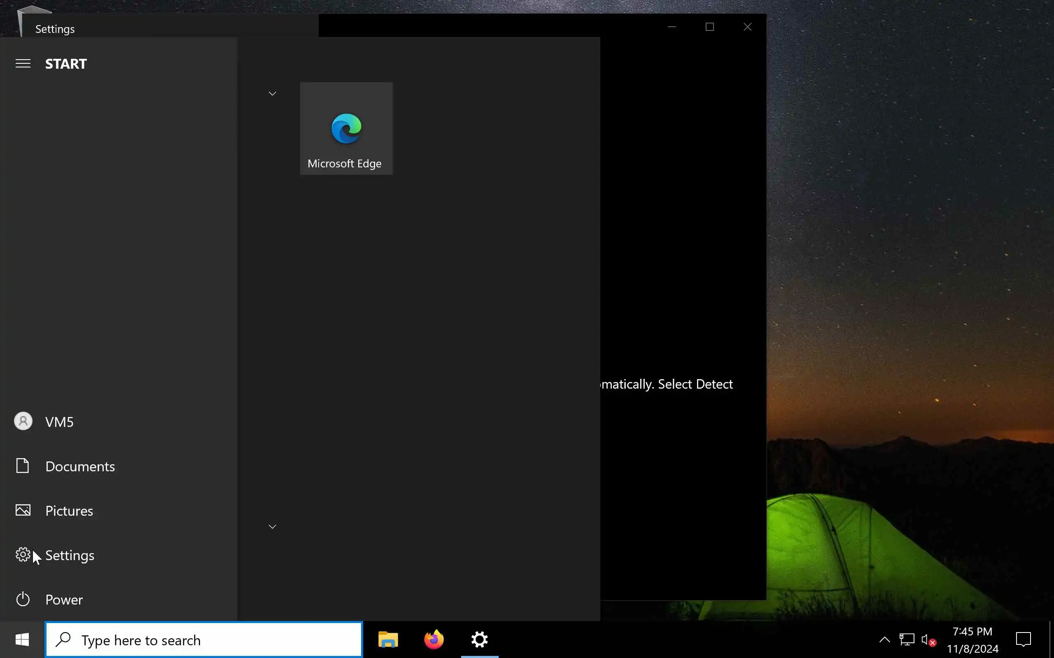The height and width of the screenshot is (658, 1054).
Task: Open the Action Center notifications
Action: [x=1023, y=640]
